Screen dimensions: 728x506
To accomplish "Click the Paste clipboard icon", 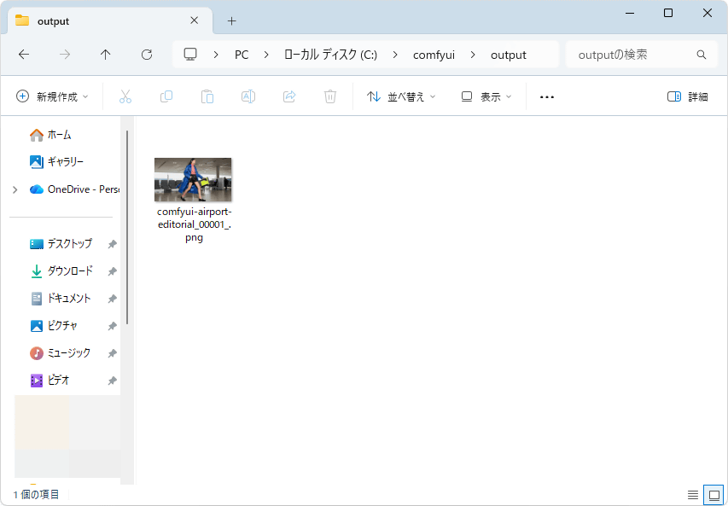I will coord(207,96).
